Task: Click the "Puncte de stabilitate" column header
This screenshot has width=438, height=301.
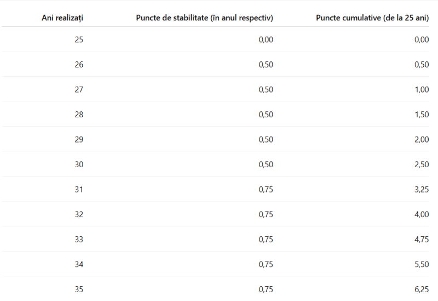Action: click(x=204, y=18)
